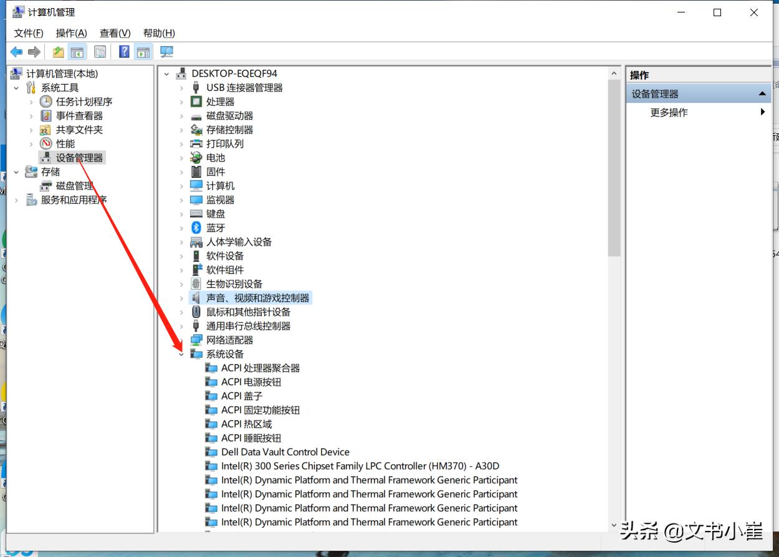The height and width of the screenshot is (557, 779).
Task: Open the 文件 menu
Action: point(27,33)
